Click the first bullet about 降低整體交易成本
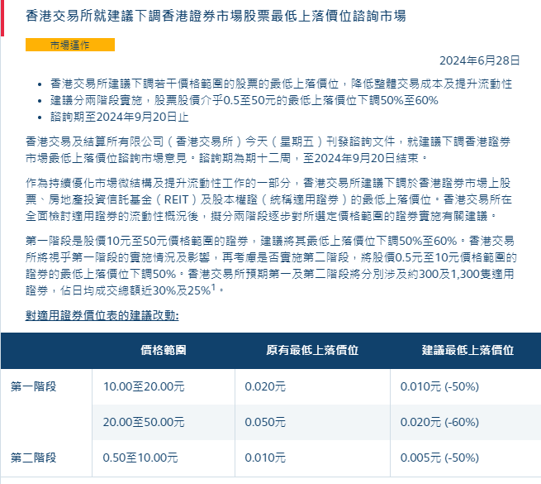 point(282,84)
